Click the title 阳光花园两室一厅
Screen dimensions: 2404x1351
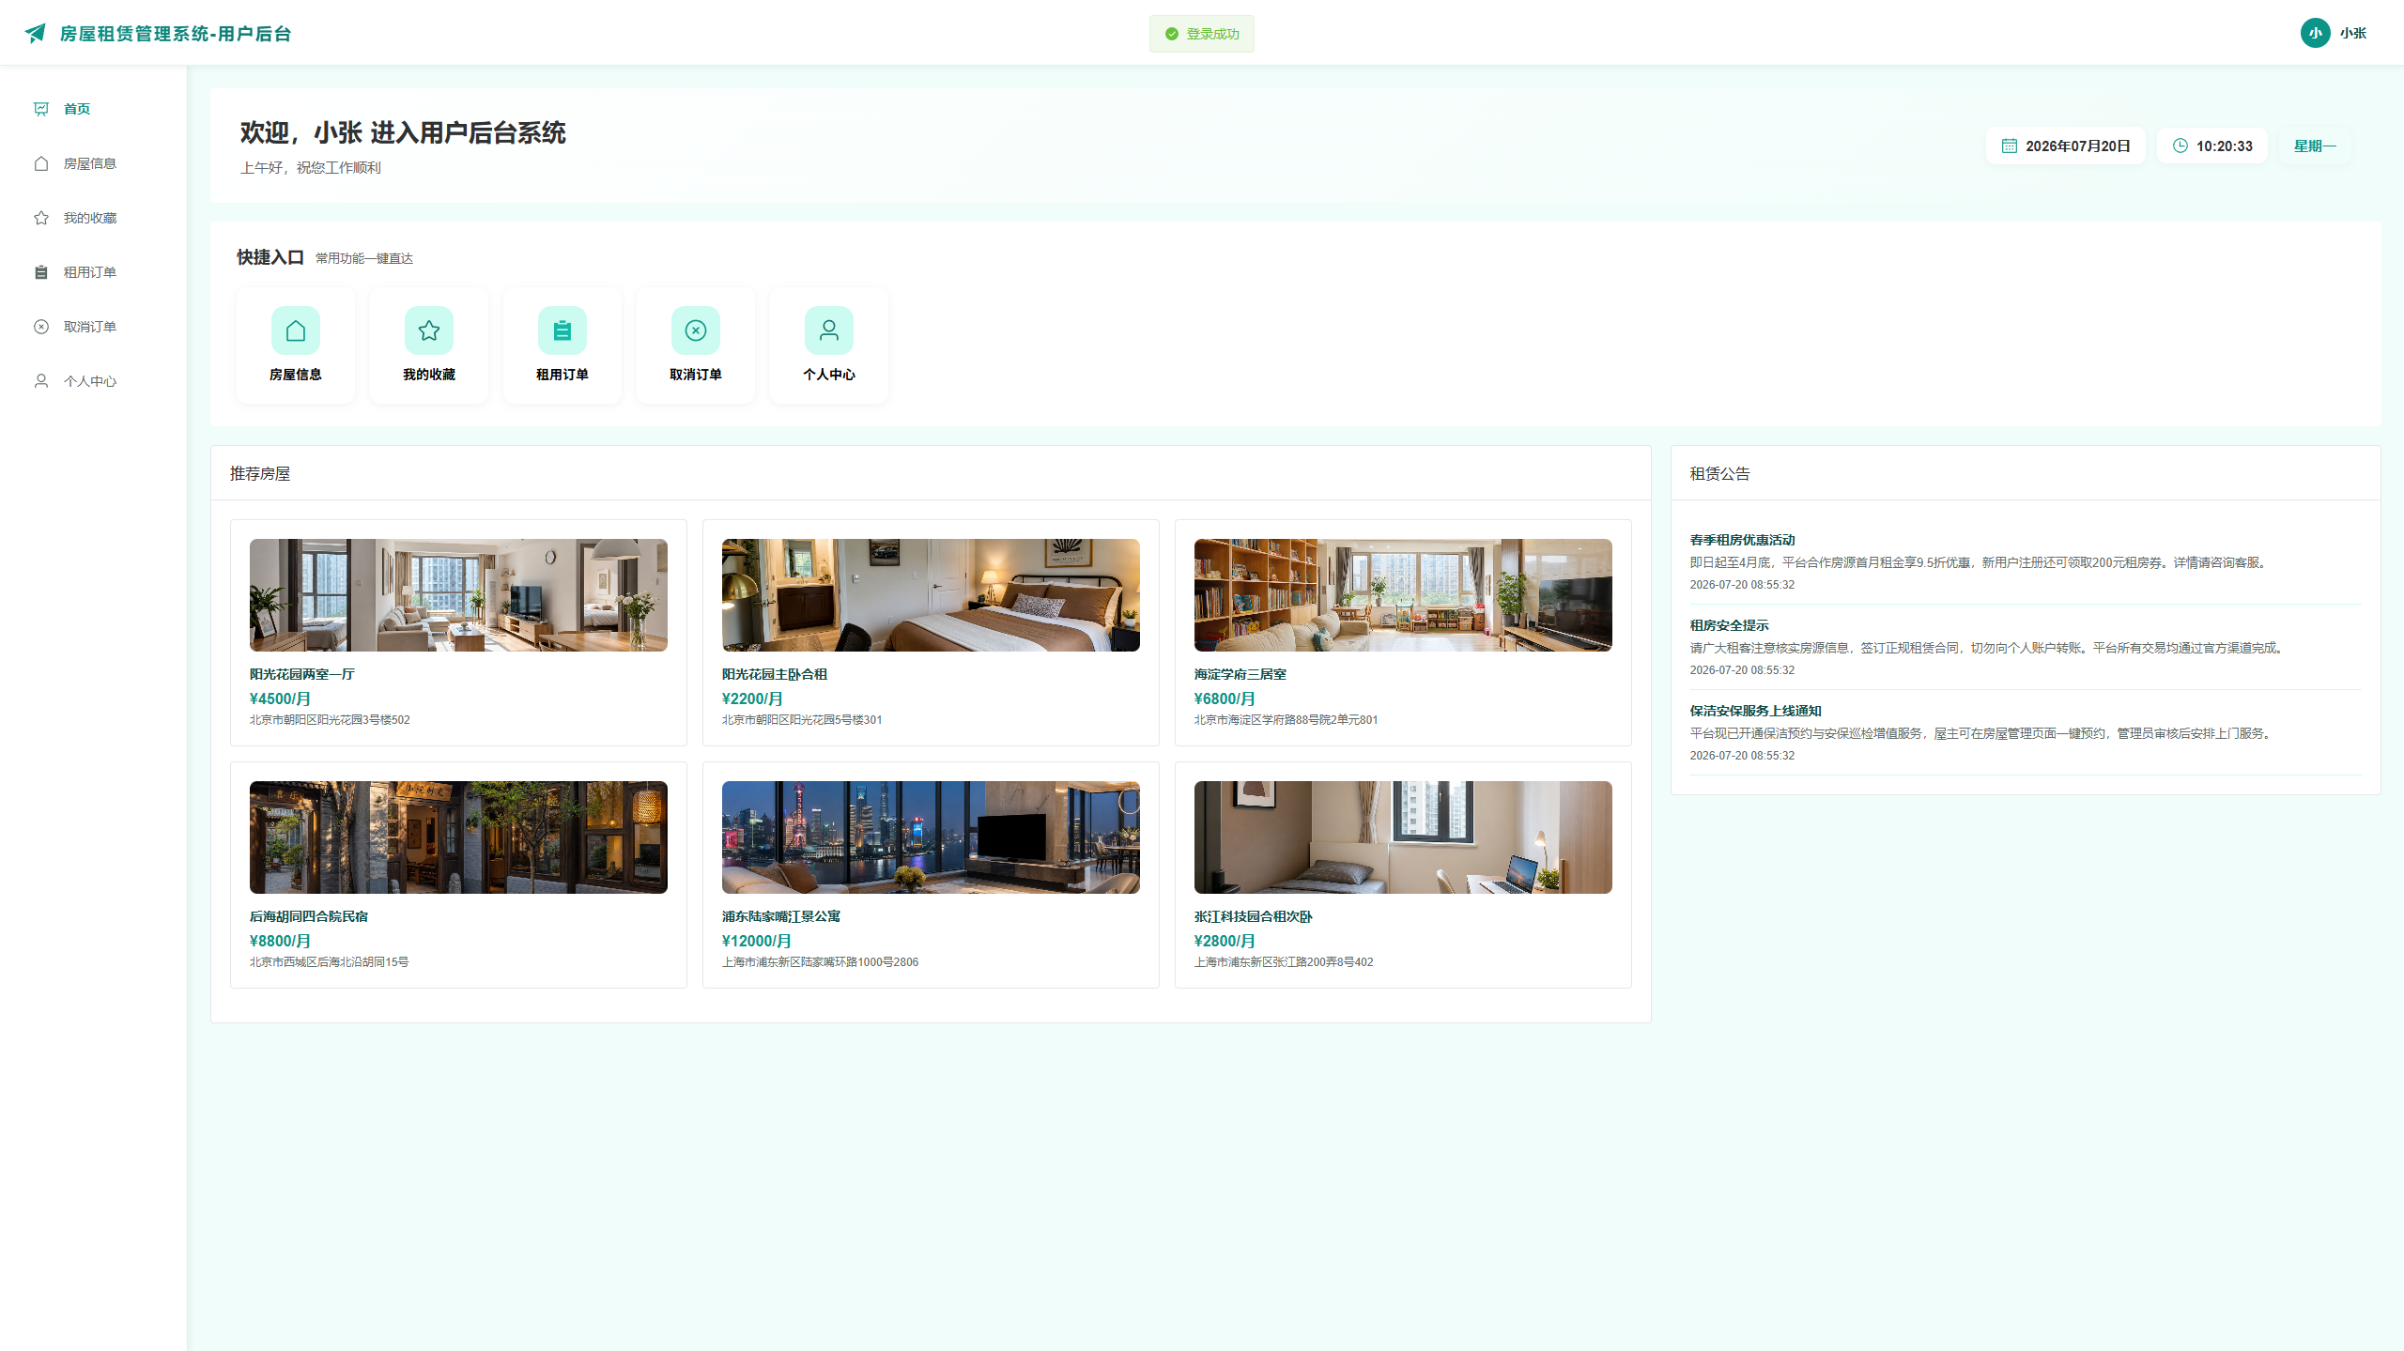point(302,674)
